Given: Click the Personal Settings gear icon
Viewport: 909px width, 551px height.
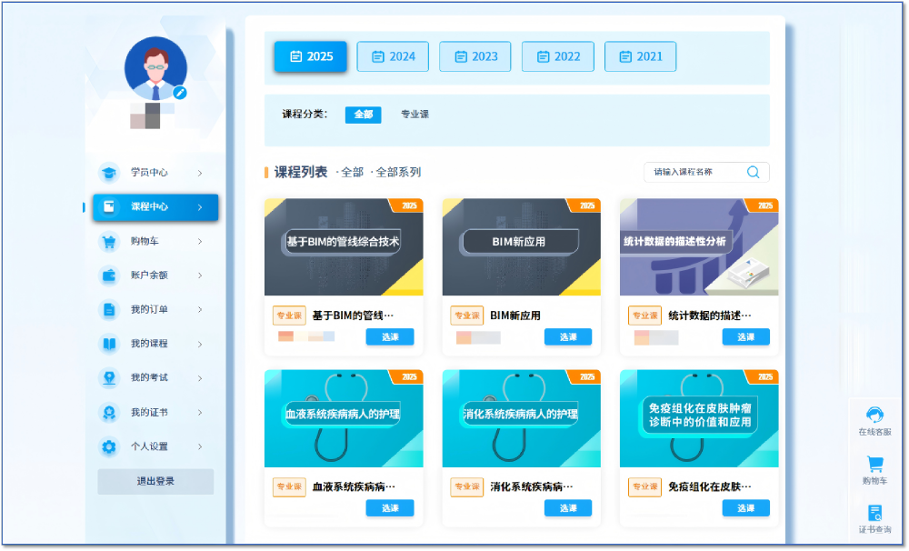Looking at the screenshot, I should point(109,446).
